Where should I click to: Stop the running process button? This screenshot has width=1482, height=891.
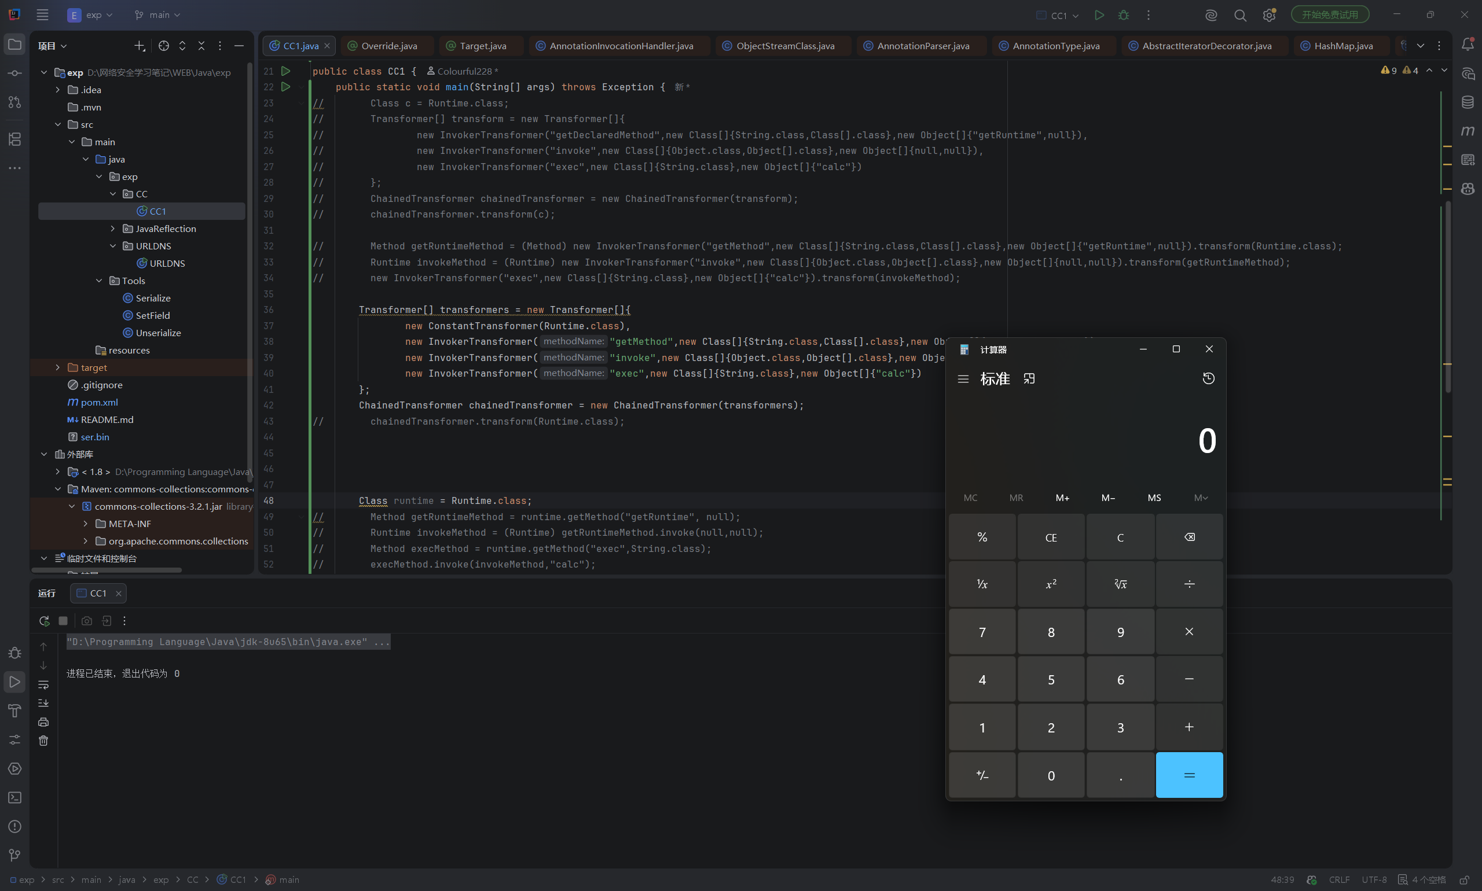[63, 621]
